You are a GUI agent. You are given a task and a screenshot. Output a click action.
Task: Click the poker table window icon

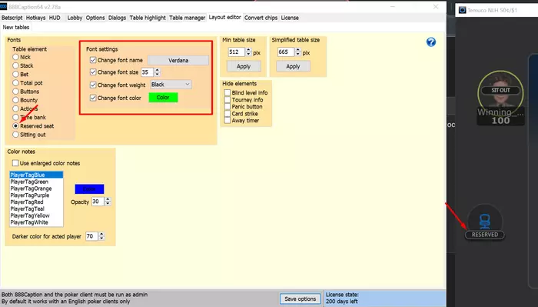pyautogui.click(x=462, y=10)
